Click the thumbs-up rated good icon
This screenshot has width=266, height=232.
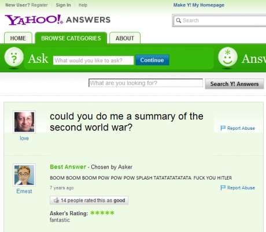coord(56,200)
